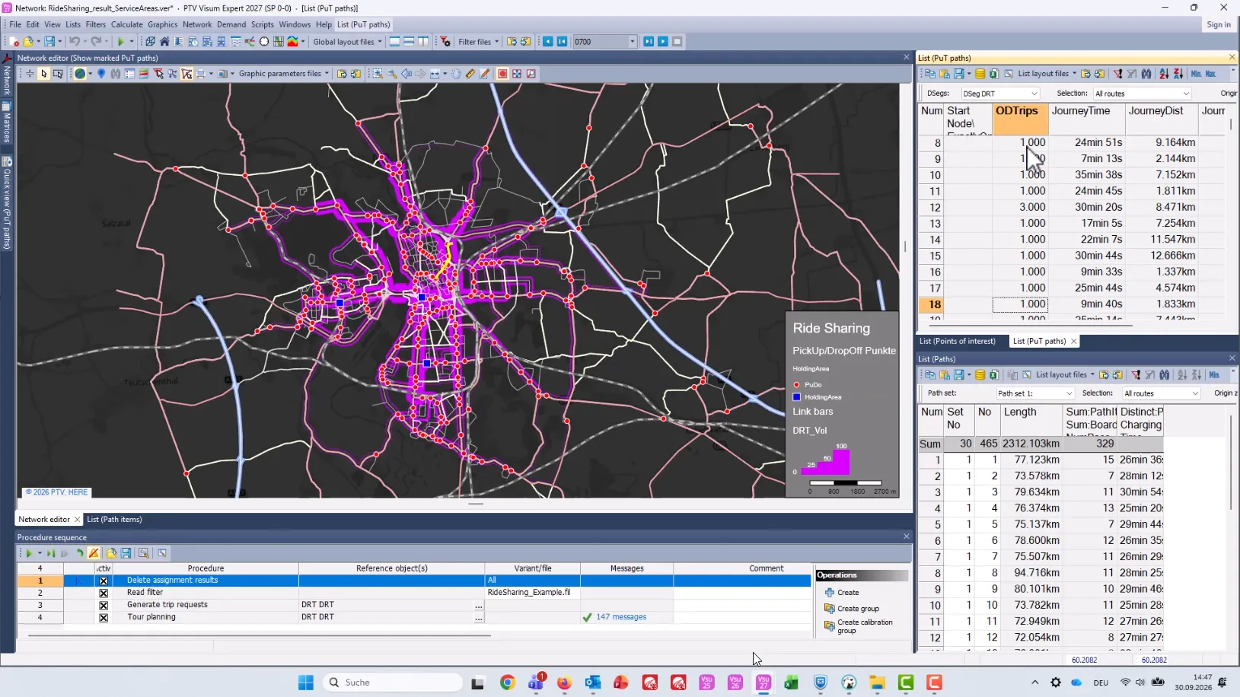Click the measure ruler tool in network editor
1240x697 pixels.
[x=470, y=74]
